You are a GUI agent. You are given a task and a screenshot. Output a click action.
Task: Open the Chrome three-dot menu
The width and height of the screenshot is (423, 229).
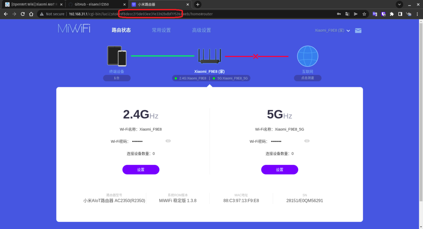[x=418, y=14]
